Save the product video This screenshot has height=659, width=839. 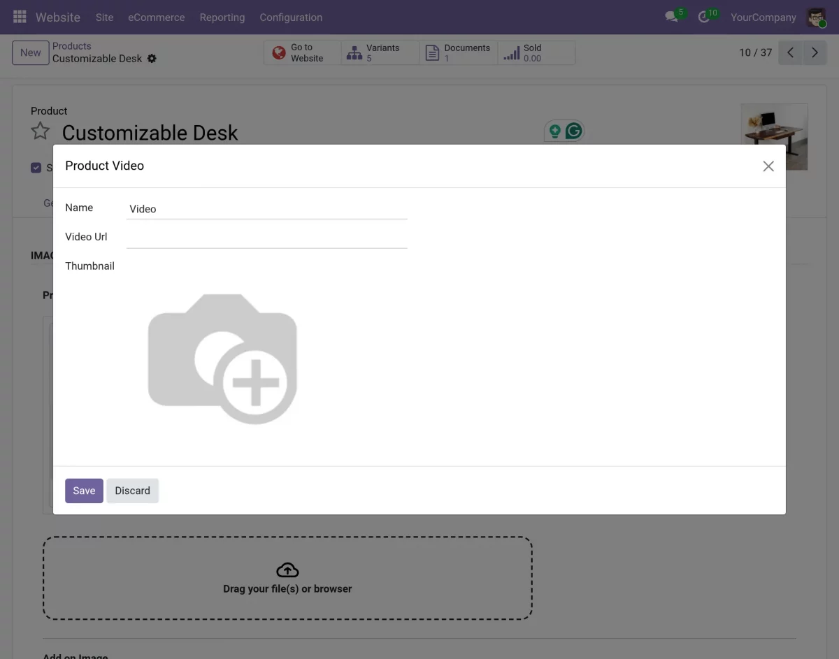pos(84,491)
